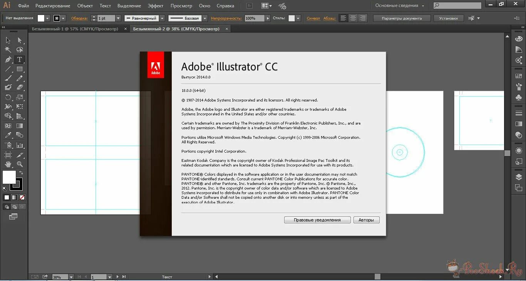The height and width of the screenshot is (281, 526).
Task: Open the Symbols clover panel
Action: pos(519,97)
